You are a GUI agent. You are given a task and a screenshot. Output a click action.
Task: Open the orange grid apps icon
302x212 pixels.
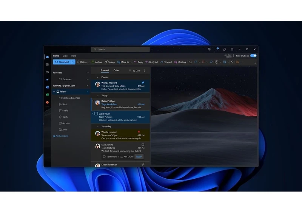[x=237, y=62]
